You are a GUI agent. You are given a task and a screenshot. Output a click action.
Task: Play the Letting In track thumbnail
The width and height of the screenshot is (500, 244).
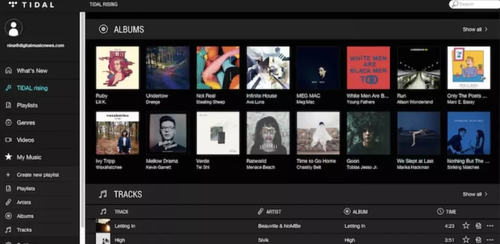pyautogui.click(x=103, y=225)
